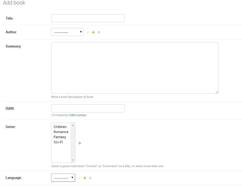Add a new author with the plus icon

tap(93, 32)
